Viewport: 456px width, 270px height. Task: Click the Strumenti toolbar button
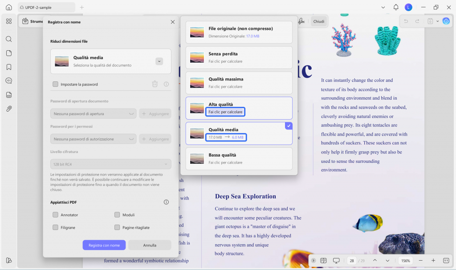[x=33, y=21]
